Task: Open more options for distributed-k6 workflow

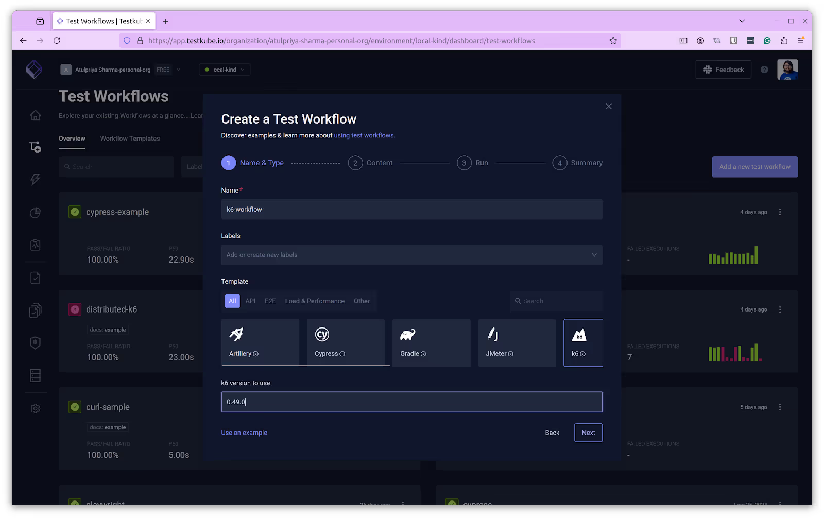Action: [780, 309]
